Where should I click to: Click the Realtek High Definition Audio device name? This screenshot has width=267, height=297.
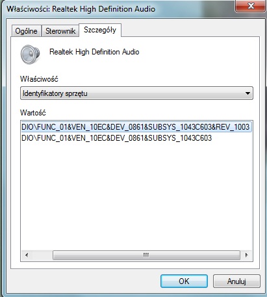pyautogui.click(x=94, y=52)
